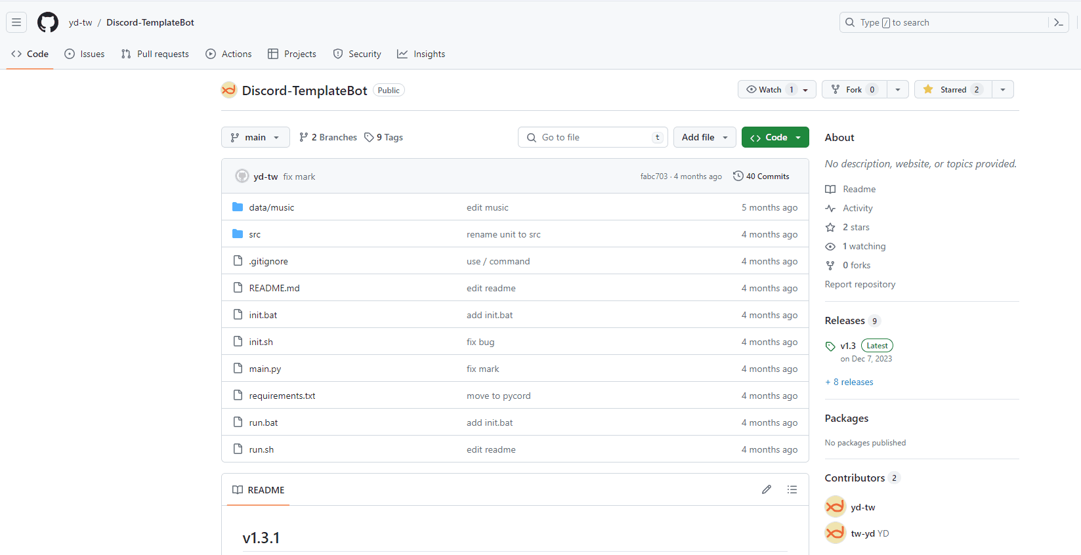1081x555 pixels.
Task: Click the 40 Commits history icon
Action: [x=738, y=176]
